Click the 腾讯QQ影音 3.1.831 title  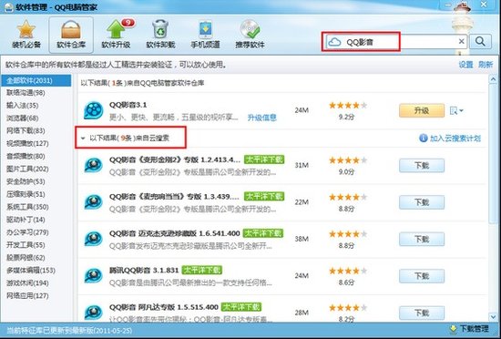point(144,270)
